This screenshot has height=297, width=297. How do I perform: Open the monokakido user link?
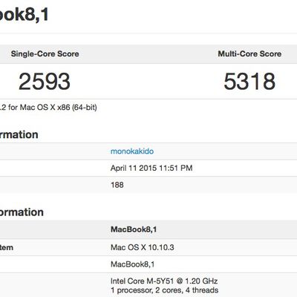point(132,151)
